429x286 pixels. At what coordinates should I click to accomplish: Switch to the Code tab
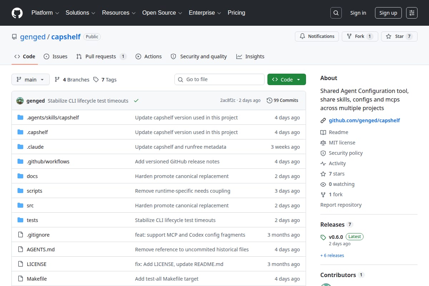(x=25, y=56)
